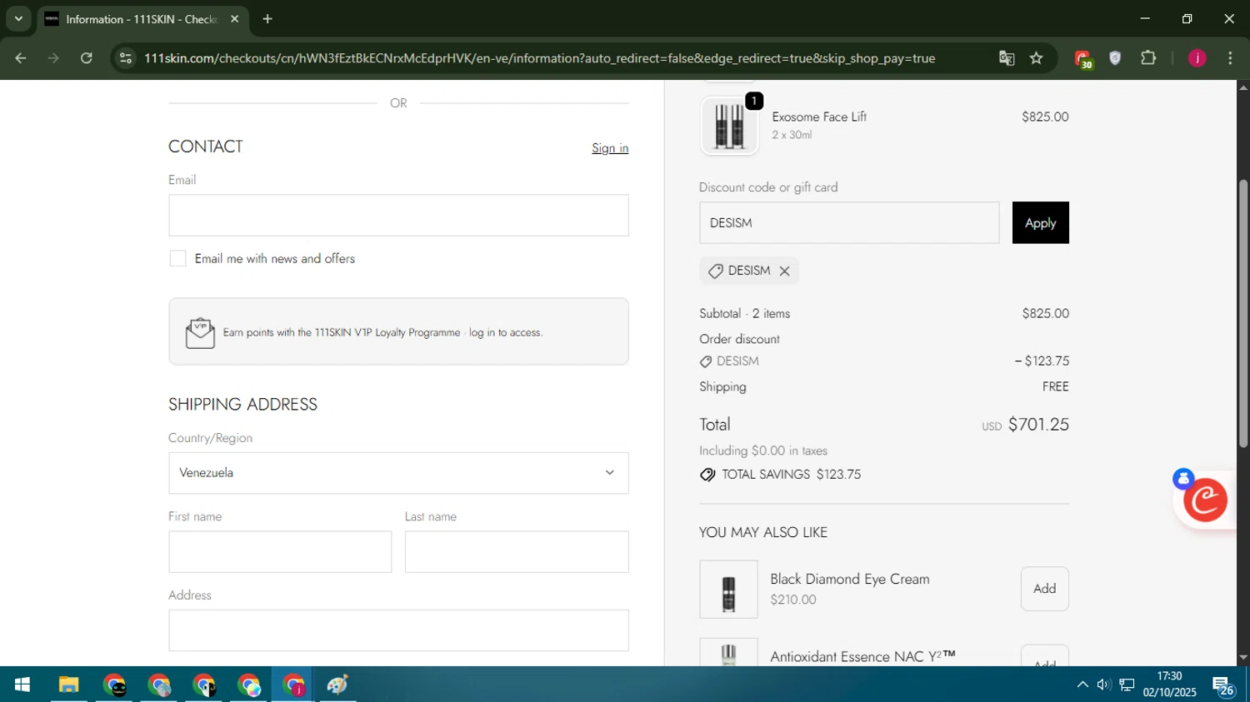This screenshot has width=1250, height=702.
Task: Click the First name field
Action: [280, 552]
